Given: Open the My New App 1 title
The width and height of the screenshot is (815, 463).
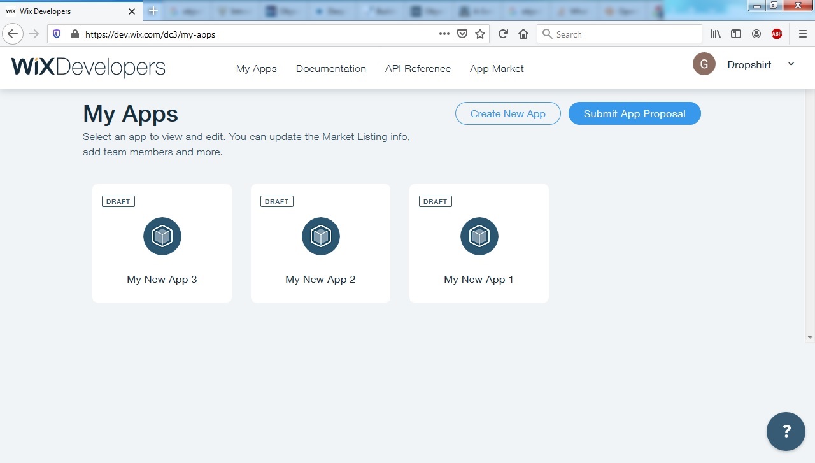Looking at the screenshot, I should pyautogui.click(x=479, y=280).
